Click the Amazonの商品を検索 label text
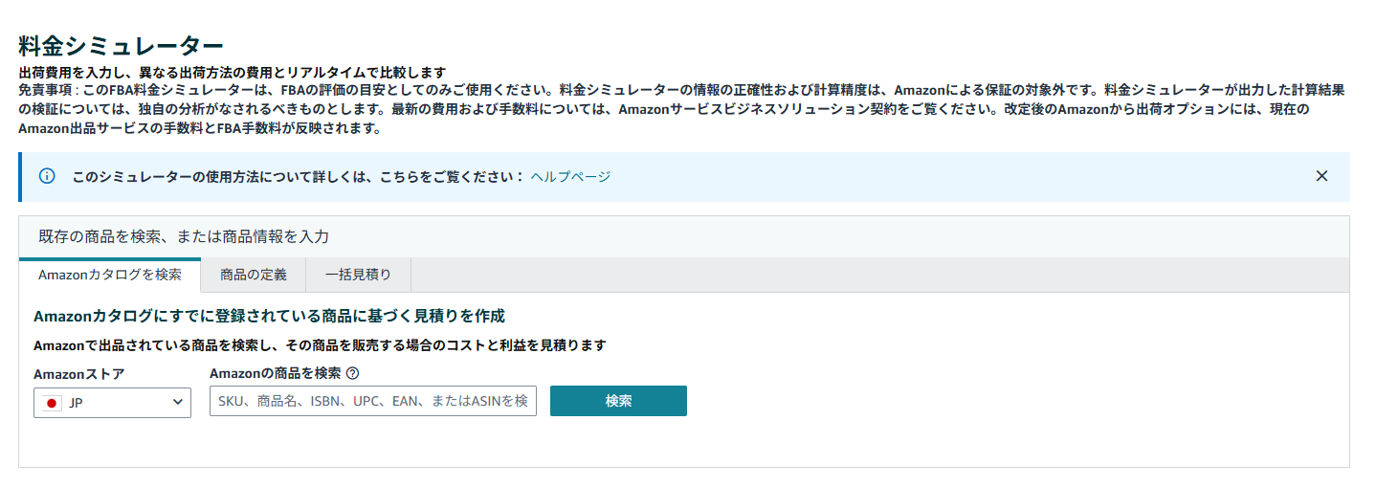 click(x=275, y=374)
